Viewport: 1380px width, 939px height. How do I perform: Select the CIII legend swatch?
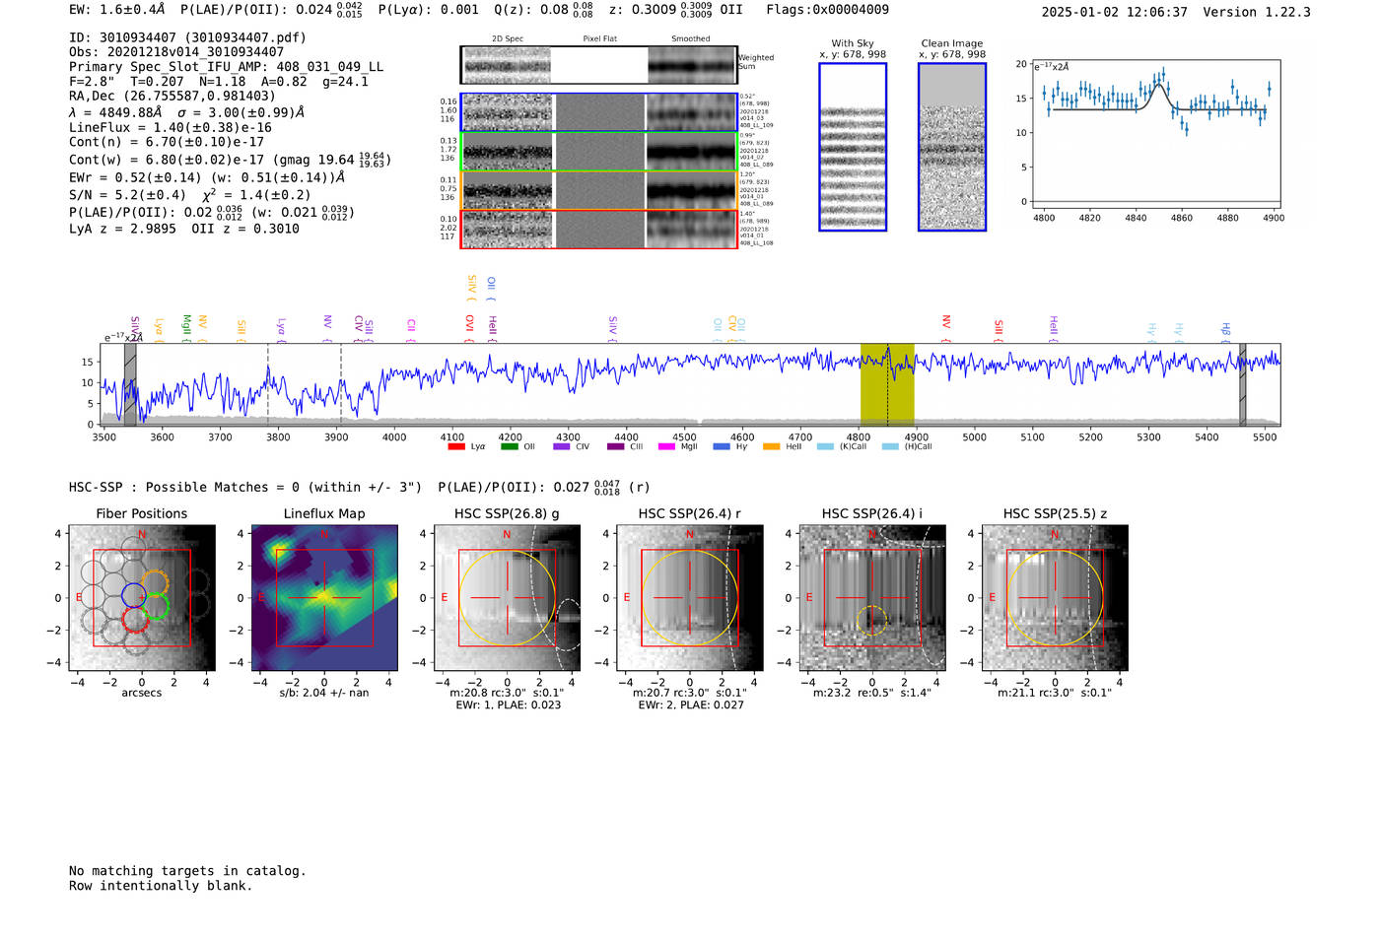616,446
